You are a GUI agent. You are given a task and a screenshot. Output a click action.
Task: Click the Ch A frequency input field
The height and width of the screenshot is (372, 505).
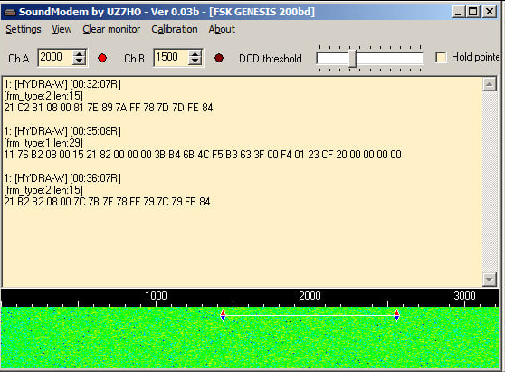[x=56, y=58]
